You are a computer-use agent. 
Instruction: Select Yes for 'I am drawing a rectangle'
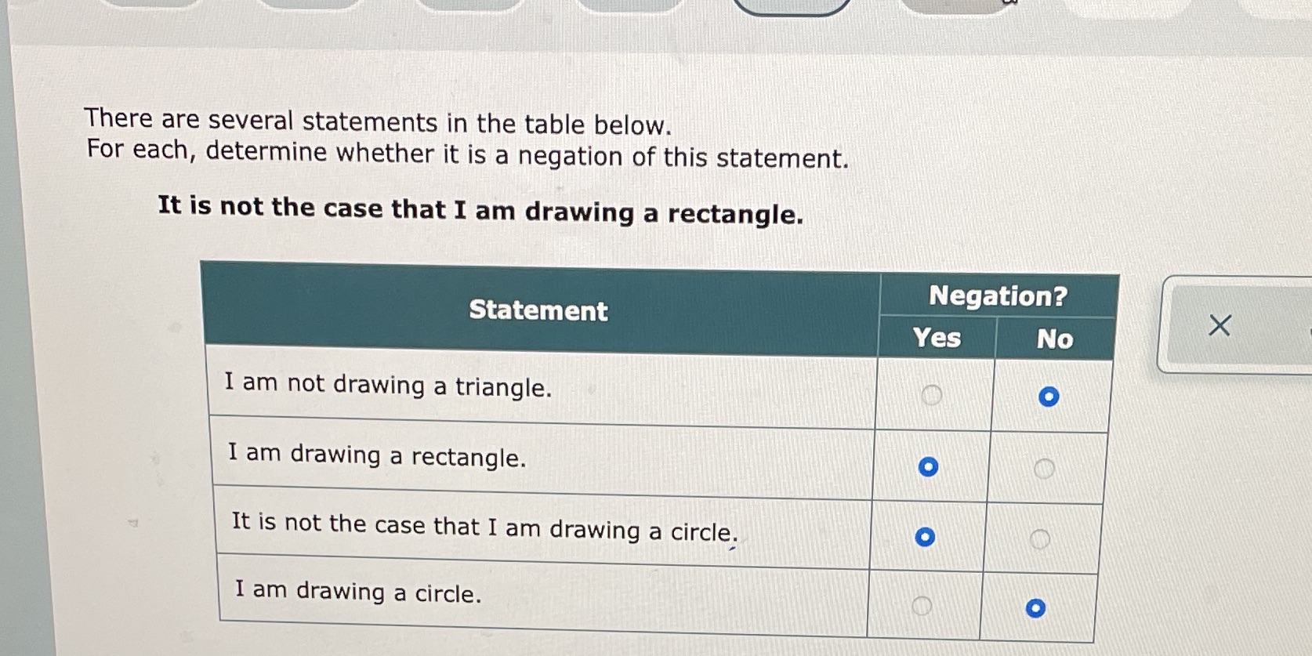point(929,467)
